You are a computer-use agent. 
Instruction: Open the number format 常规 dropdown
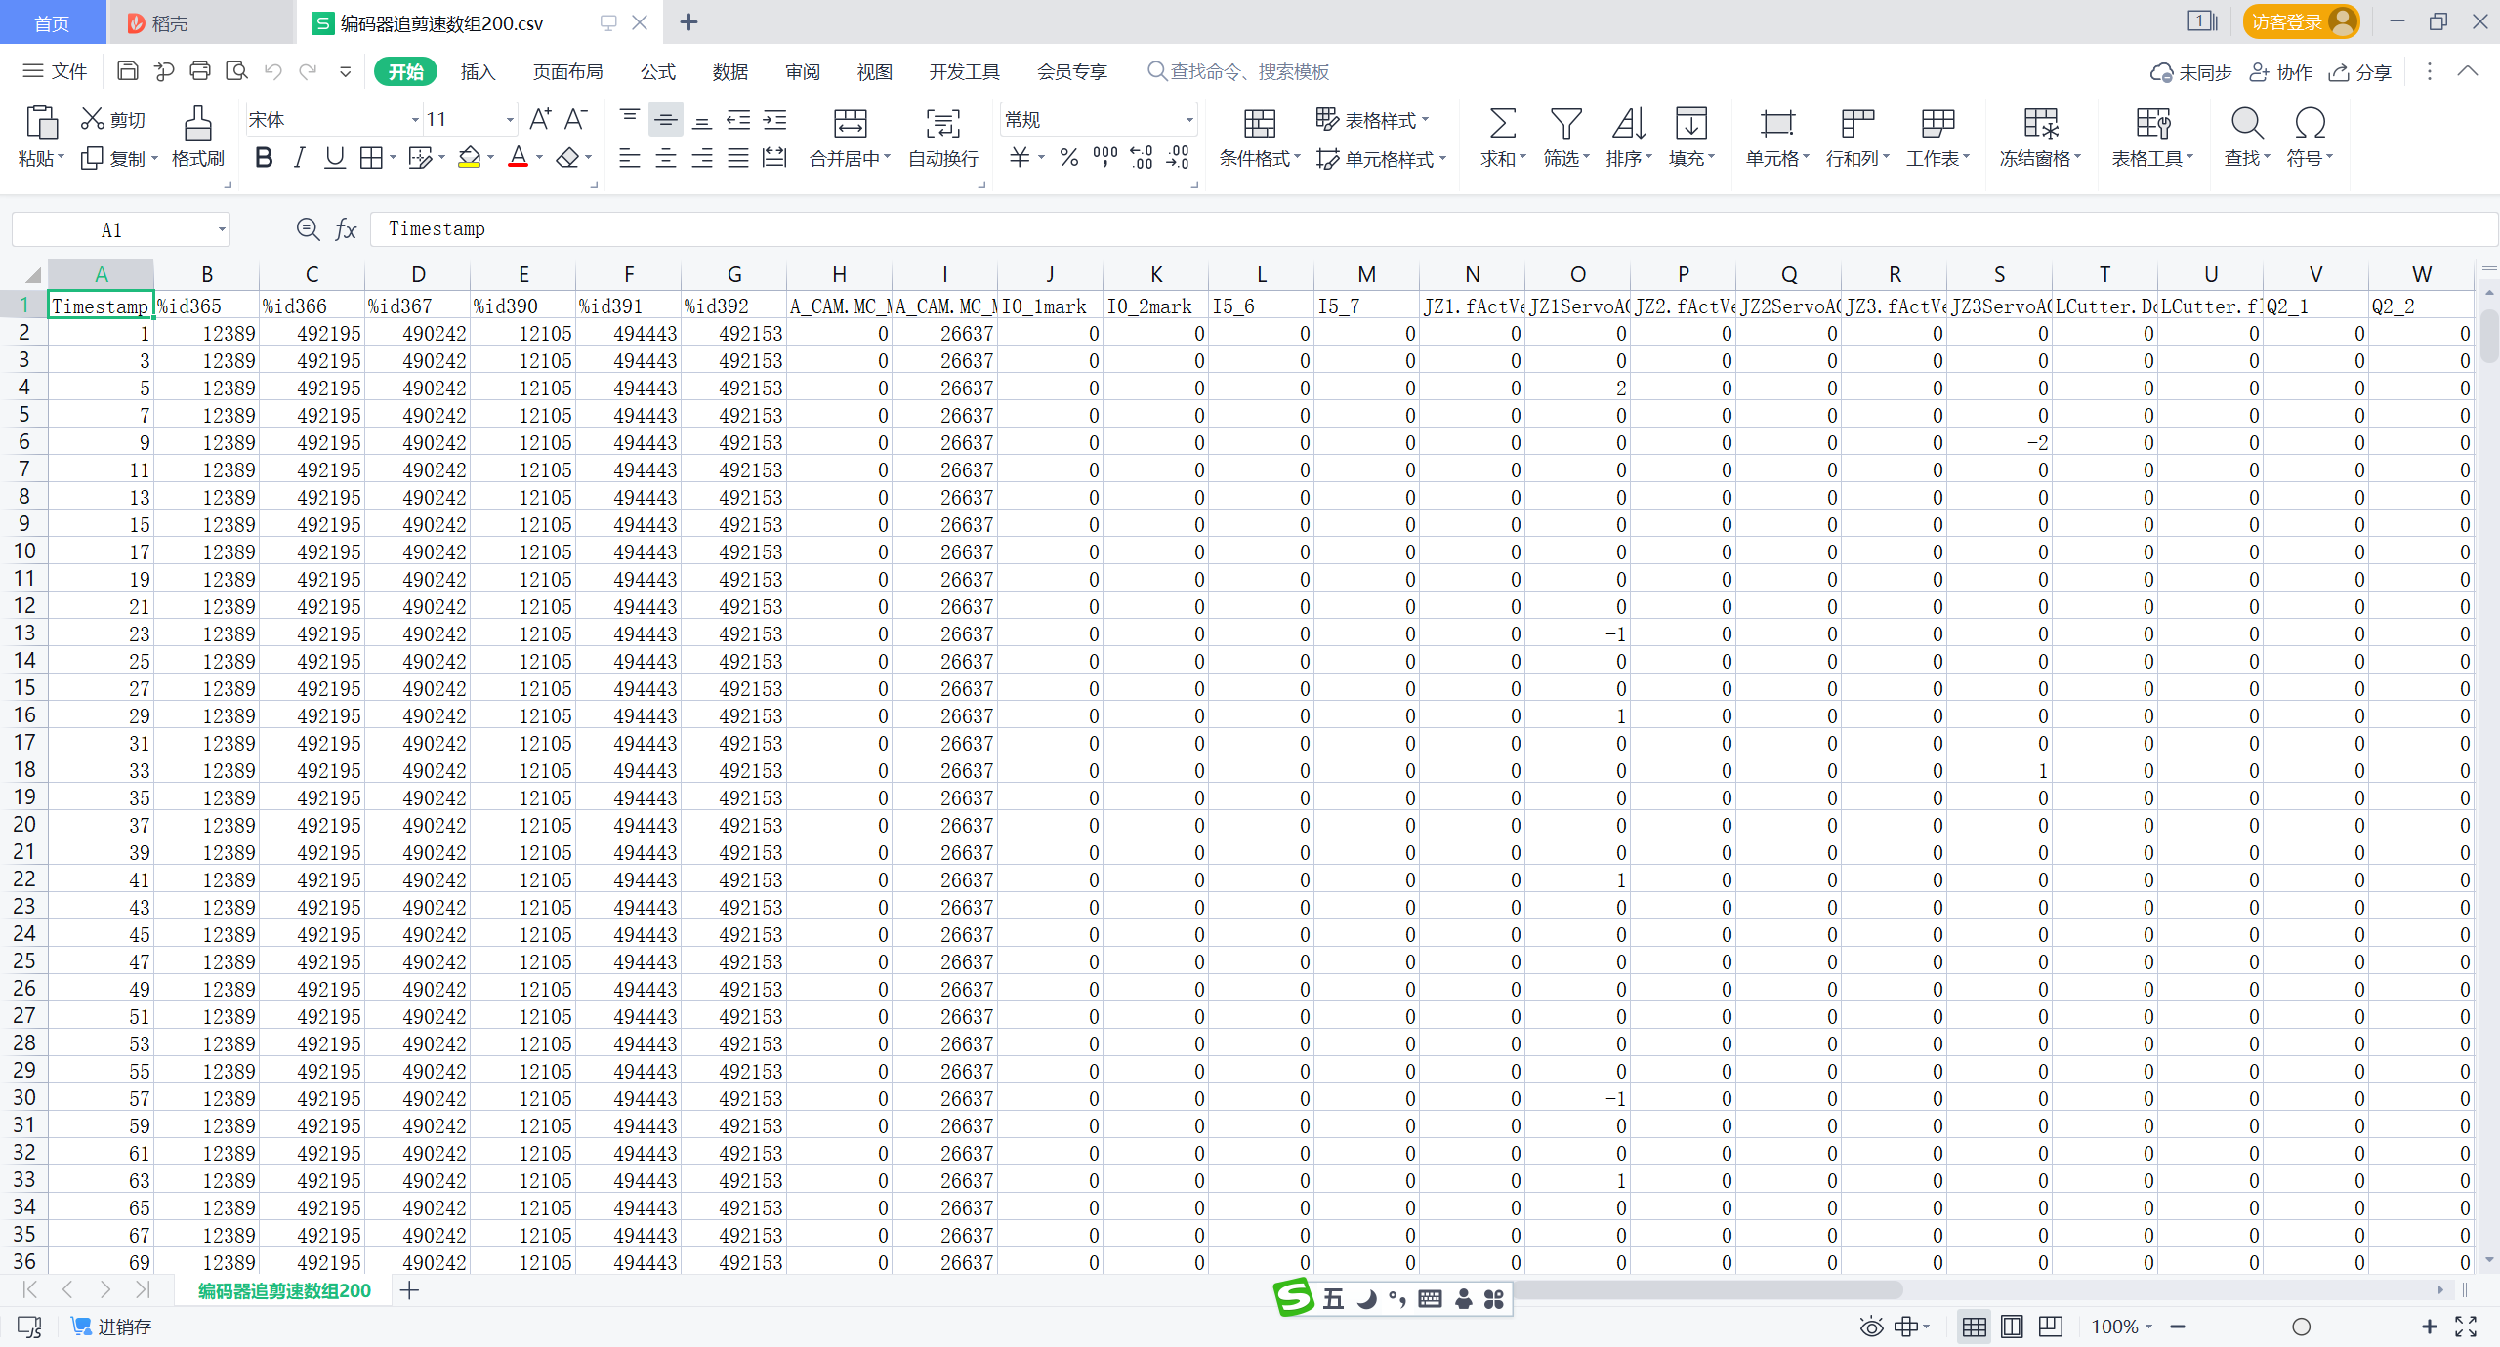tap(1188, 120)
